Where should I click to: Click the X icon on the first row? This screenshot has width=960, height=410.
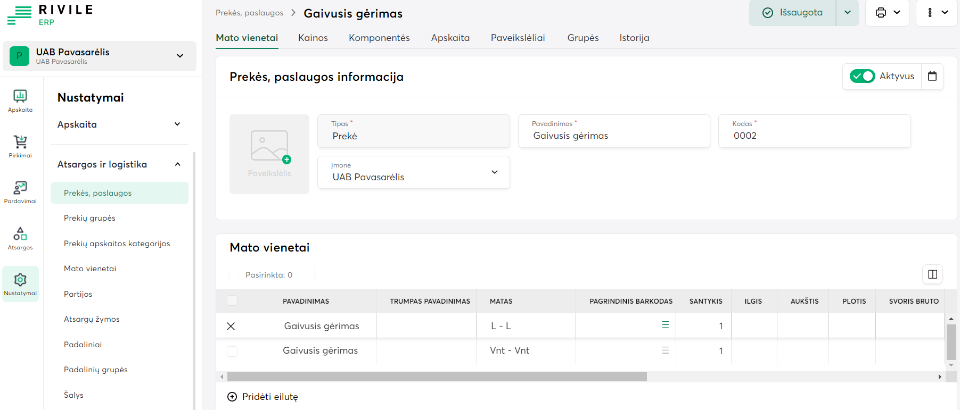231,326
